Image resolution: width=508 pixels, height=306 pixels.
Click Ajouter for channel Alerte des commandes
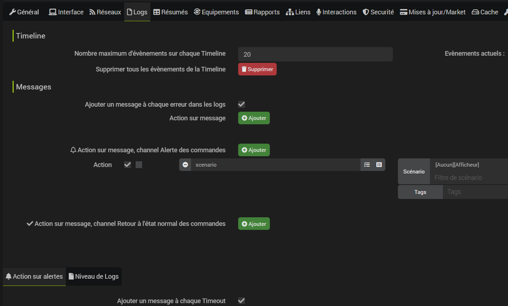click(254, 150)
